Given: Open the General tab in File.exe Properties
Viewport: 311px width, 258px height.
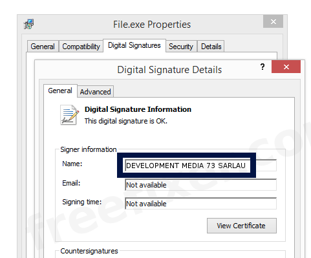Looking at the screenshot, I should click(x=43, y=47).
